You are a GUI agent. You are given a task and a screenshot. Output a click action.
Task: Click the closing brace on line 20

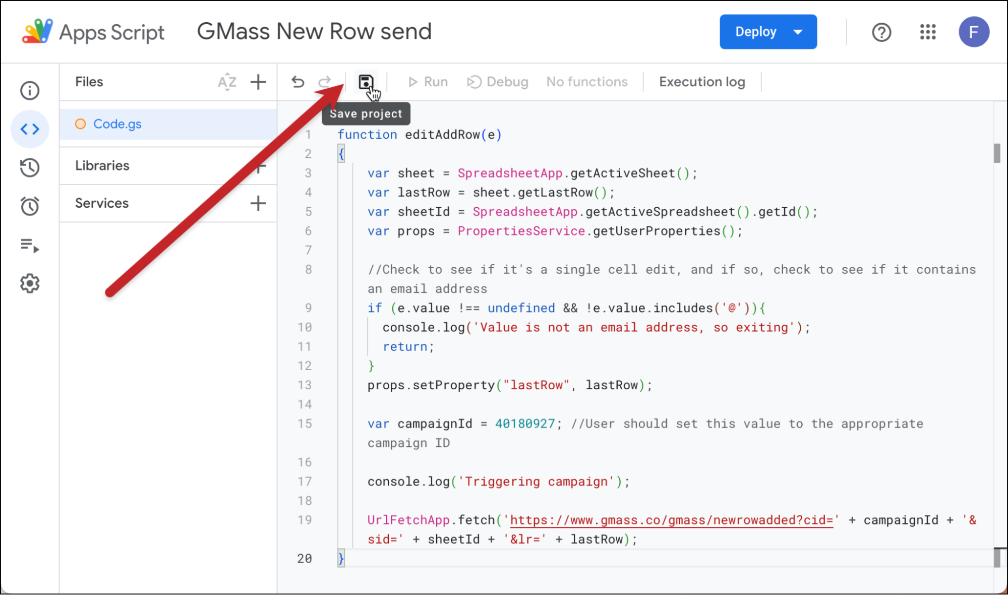(341, 558)
